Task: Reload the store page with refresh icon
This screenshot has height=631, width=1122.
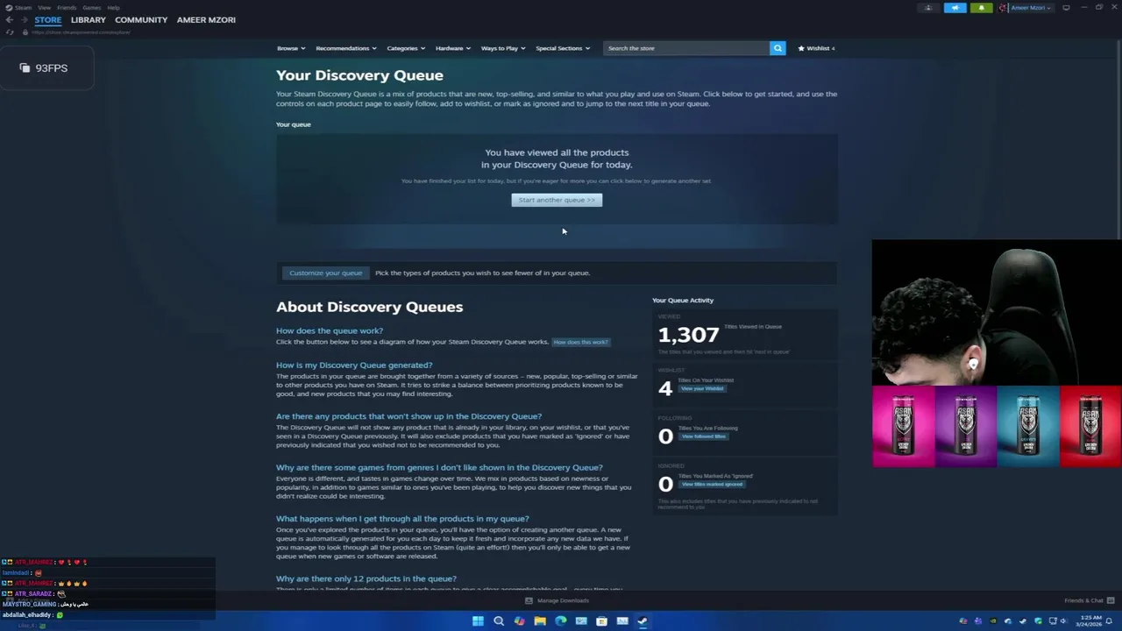Action: (10, 32)
